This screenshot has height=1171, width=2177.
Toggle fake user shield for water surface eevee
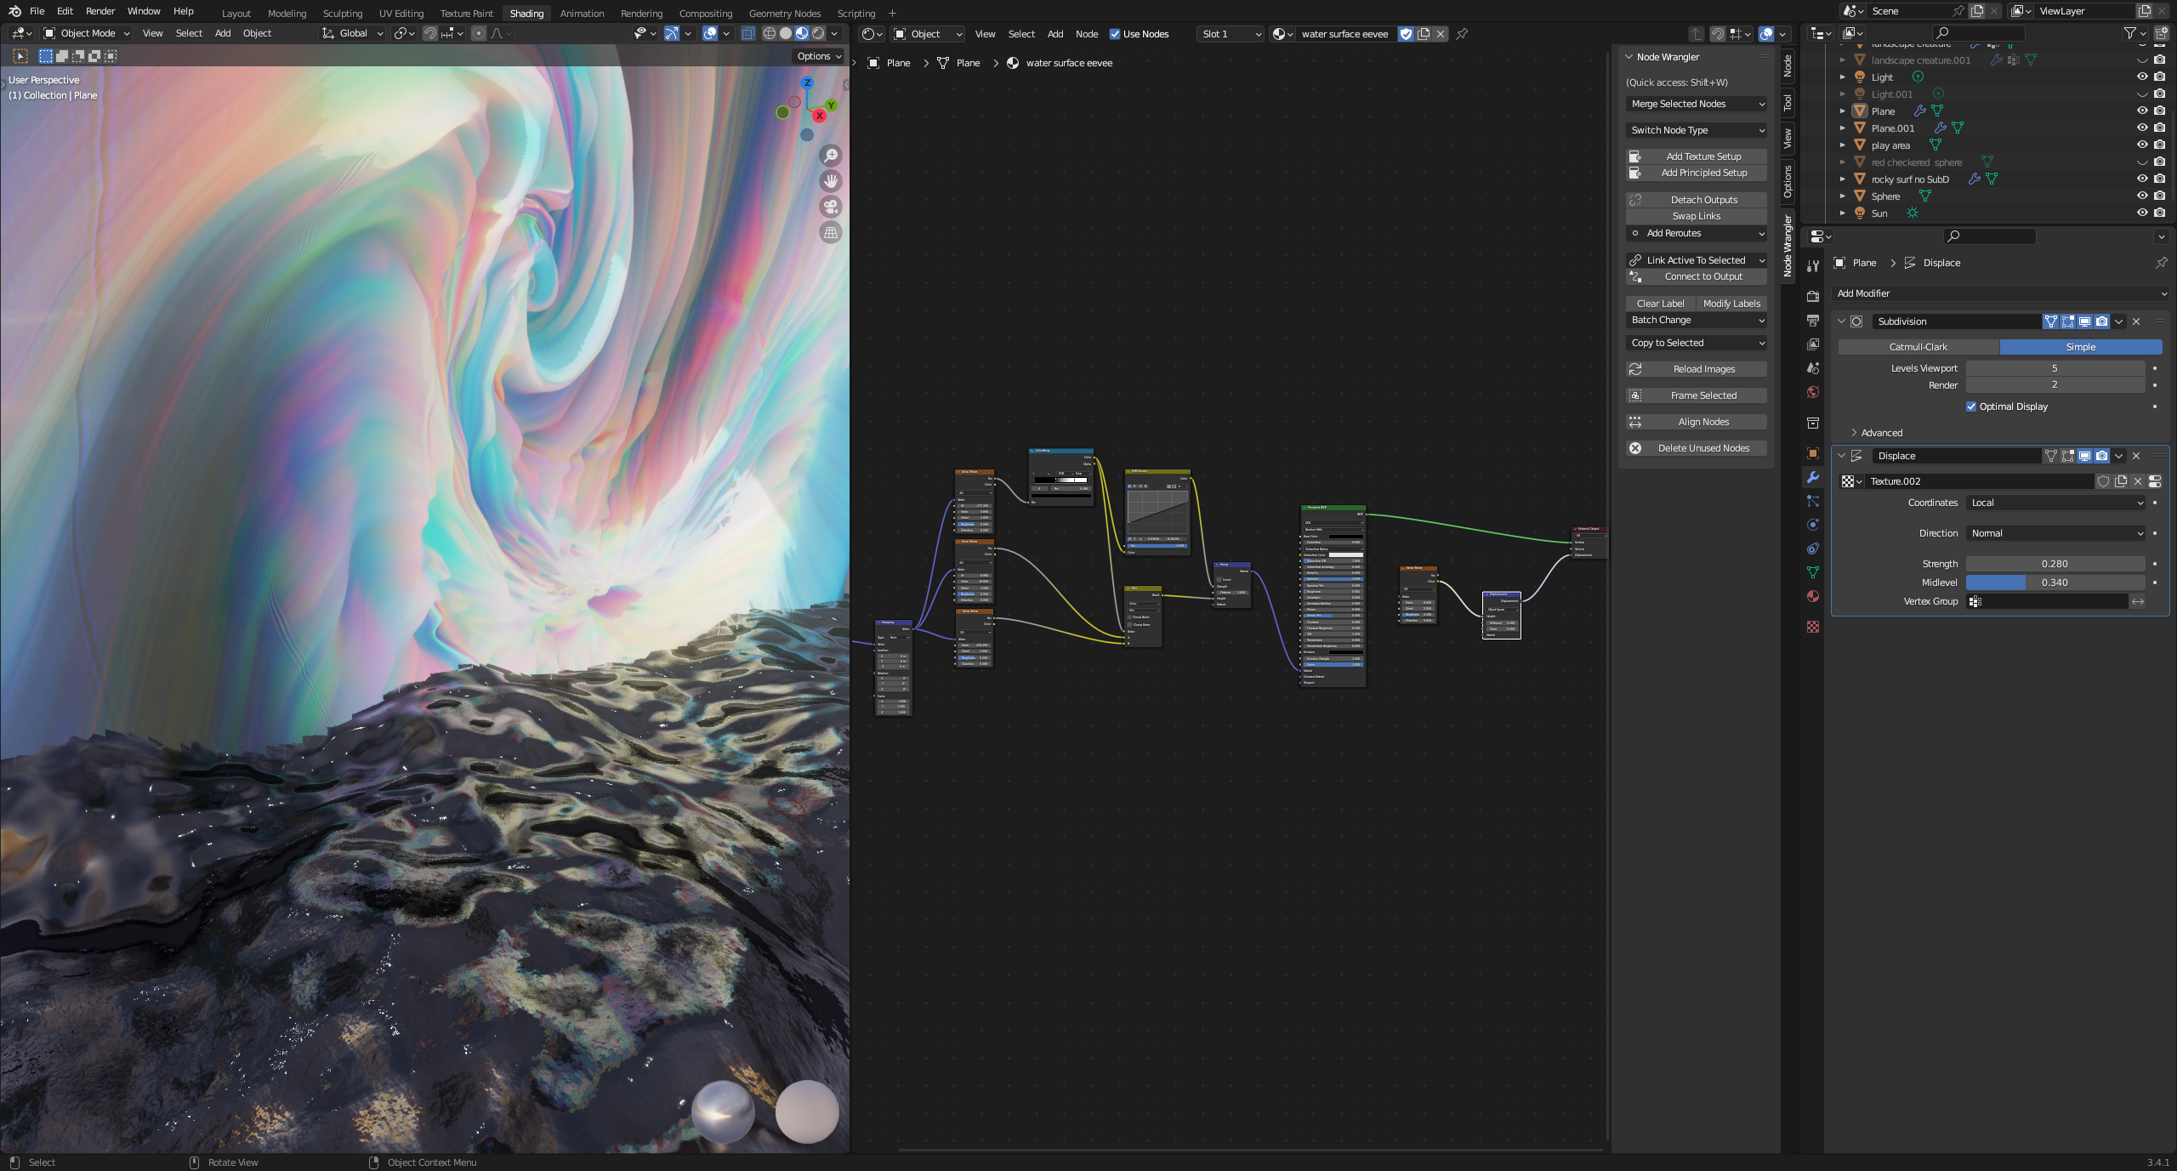[1407, 34]
